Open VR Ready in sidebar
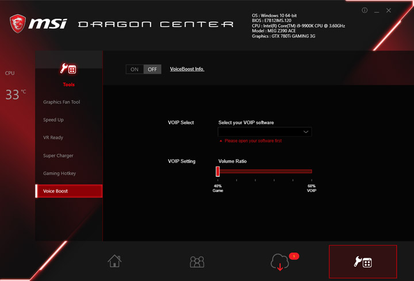The width and height of the screenshot is (414, 281). (x=53, y=137)
